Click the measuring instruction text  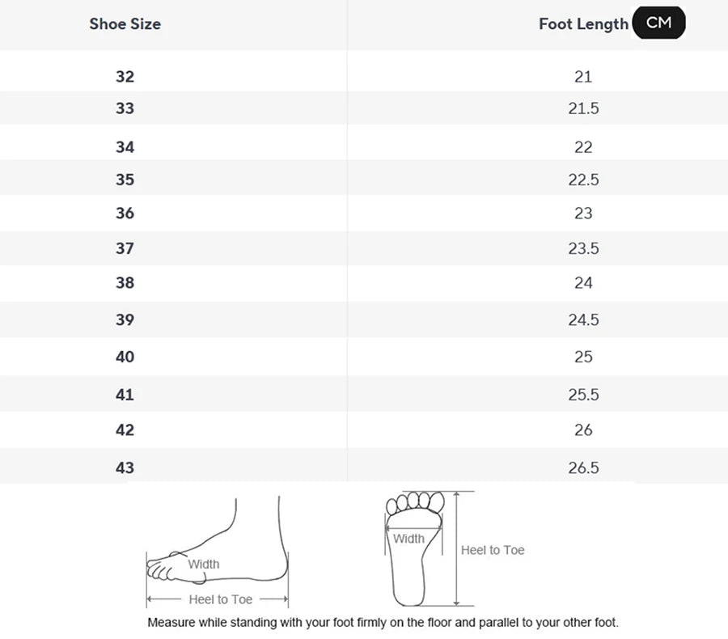383,622
